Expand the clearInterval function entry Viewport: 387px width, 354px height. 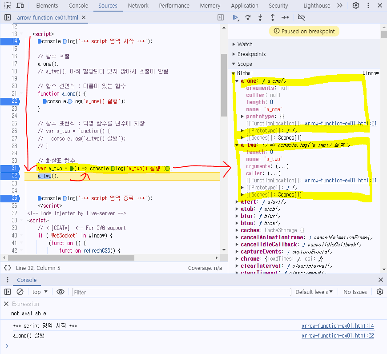pos(237,266)
